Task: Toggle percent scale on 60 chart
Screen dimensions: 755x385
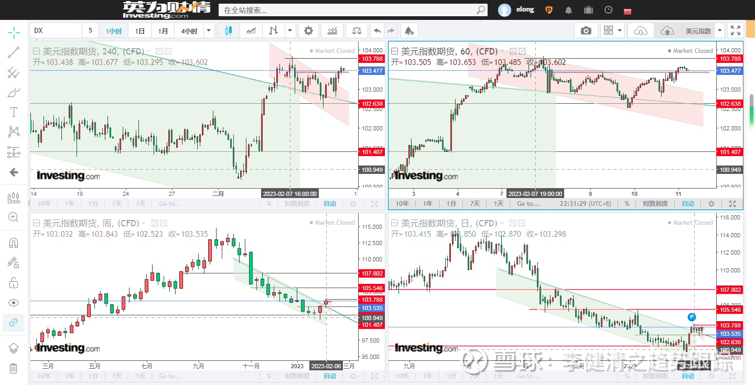Action: 627,204
